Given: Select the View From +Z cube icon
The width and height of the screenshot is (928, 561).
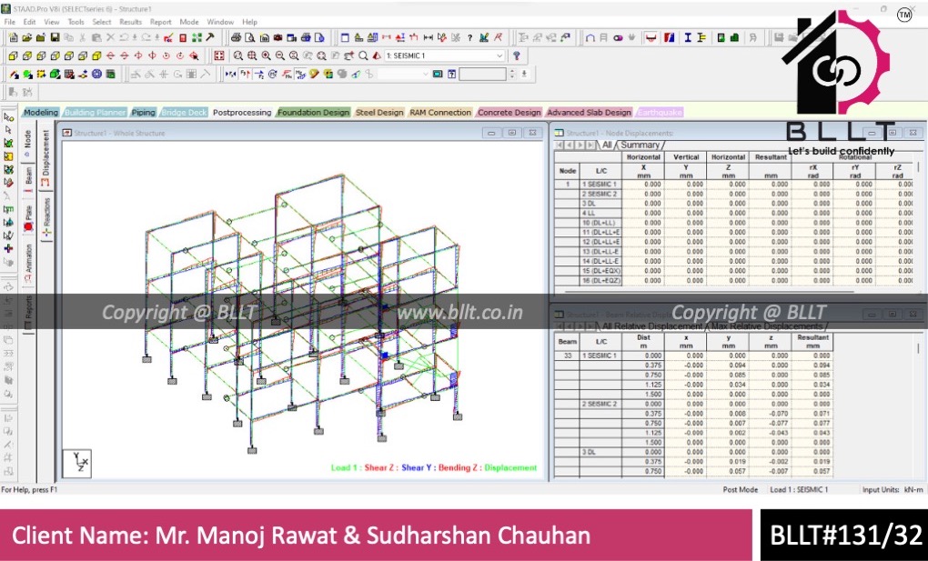Looking at the screenshot, I should click(x=14, y=56).
